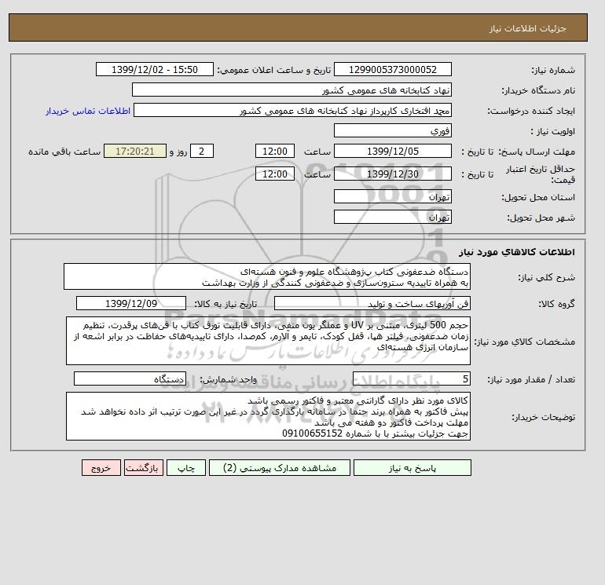The width and height of the screenshot is (605, 585).
Task: Click the جزئیات اطلاعات نیاز header title
Action: [528, 28]
